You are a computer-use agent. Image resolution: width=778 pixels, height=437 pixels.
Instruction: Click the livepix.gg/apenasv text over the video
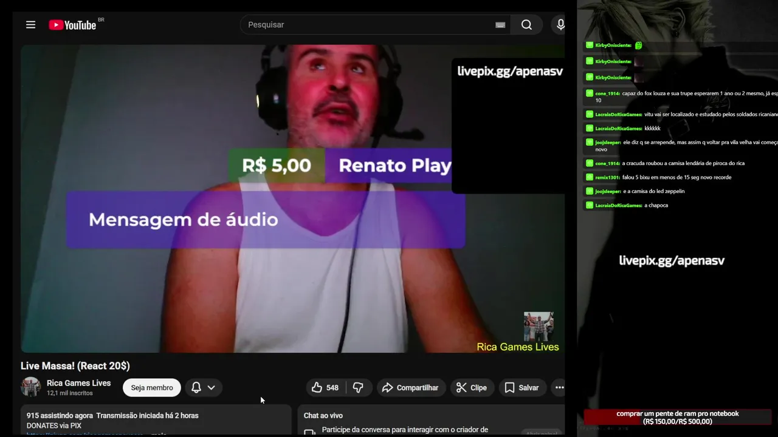tap(510, 71)
